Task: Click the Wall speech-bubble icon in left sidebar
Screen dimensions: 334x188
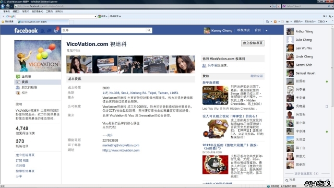Action: point(18,77)
